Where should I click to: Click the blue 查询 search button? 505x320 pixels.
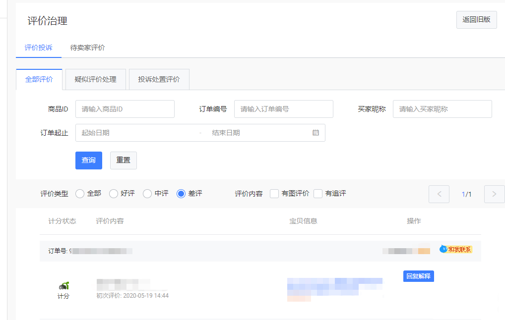point(88,160)
